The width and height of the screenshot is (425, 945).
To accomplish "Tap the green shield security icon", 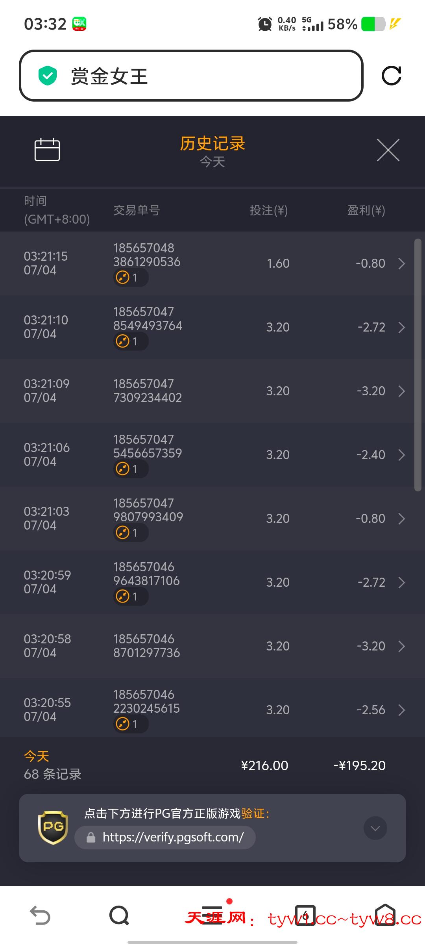I will (48, 76).
